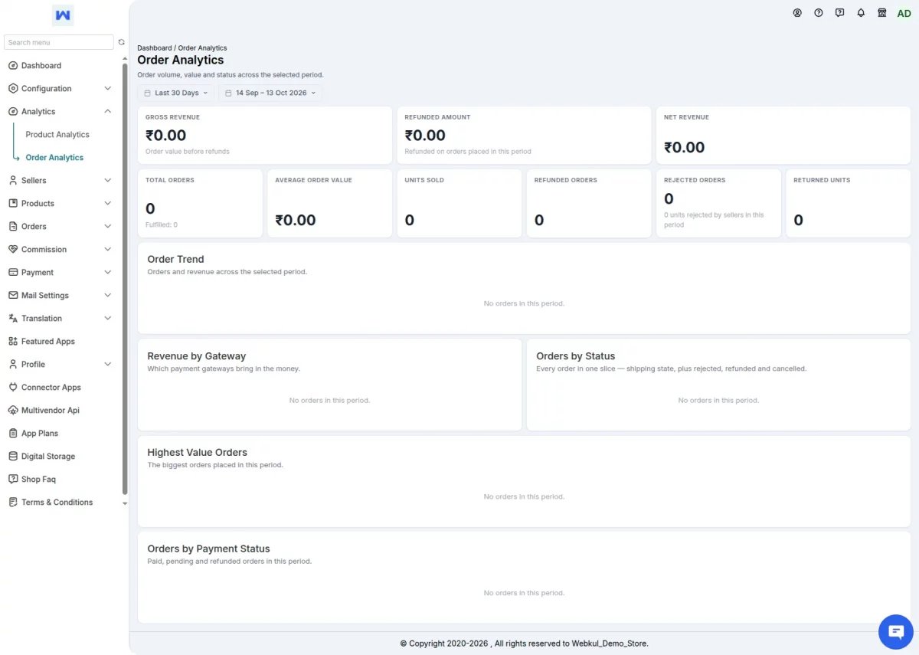Click the refresh icon beside menu search
The image size is (919, 655).
[121, 42]
